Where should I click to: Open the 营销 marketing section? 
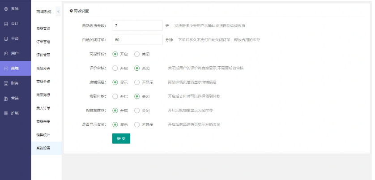[12, 98]
